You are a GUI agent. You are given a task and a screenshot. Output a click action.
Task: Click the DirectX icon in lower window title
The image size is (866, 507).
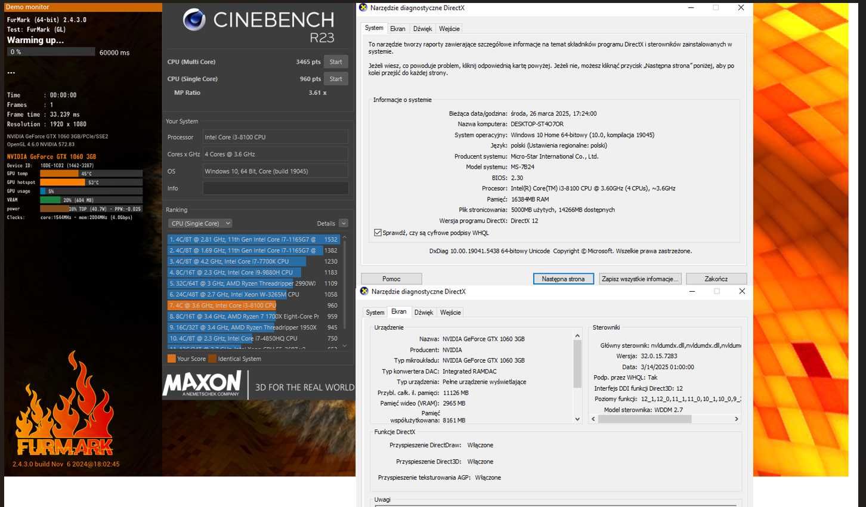(x=364, y=291)
